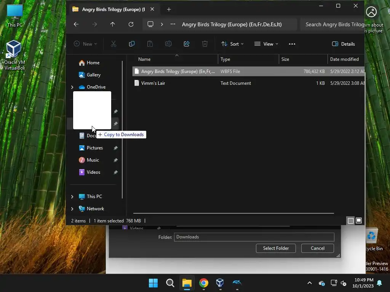Click the Folder field in the dialog behind
Image resolution: width=390 pixels, height=292 pixels.
tap(254, 237)
